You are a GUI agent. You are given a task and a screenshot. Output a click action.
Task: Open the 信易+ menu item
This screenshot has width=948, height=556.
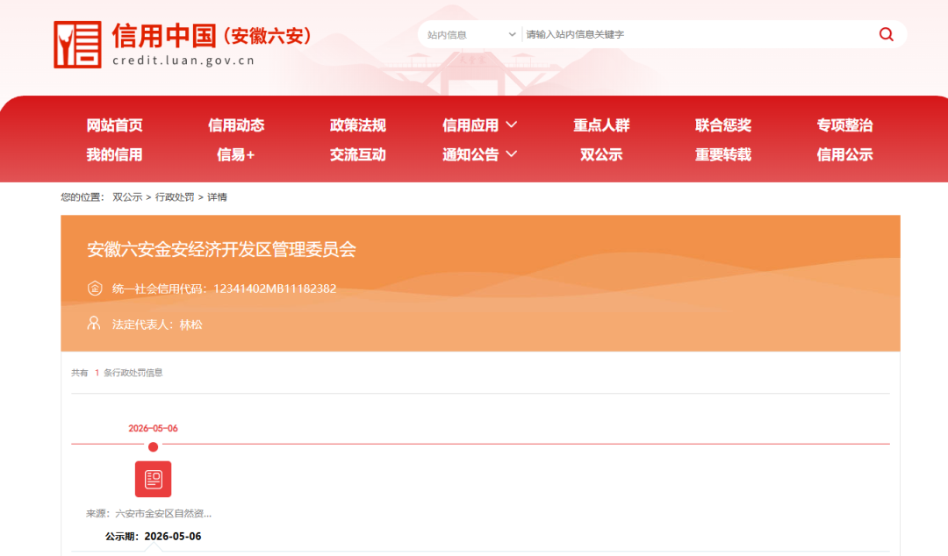[236, 154]
